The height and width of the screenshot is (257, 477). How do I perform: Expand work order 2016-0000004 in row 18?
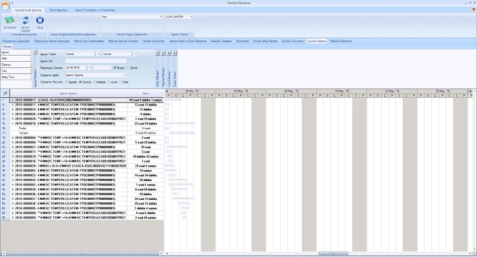(12, 138)
